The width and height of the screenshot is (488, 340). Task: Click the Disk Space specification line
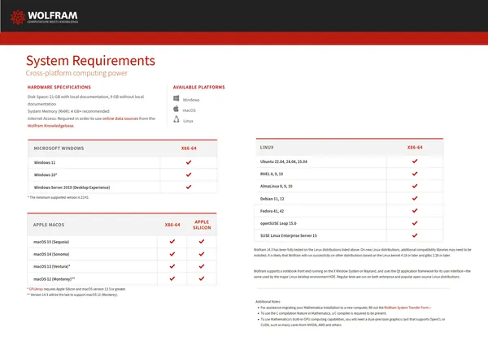pos(85,101)
